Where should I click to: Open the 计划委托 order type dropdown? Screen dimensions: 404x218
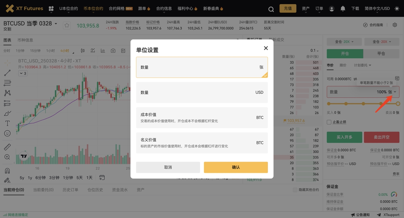pos(362,65)
